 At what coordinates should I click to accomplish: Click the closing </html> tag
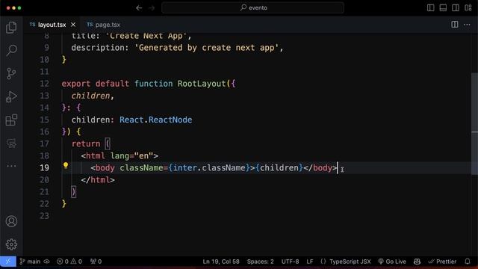coord(98,179)
